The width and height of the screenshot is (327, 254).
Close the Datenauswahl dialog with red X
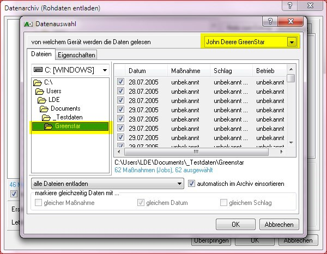290,21
